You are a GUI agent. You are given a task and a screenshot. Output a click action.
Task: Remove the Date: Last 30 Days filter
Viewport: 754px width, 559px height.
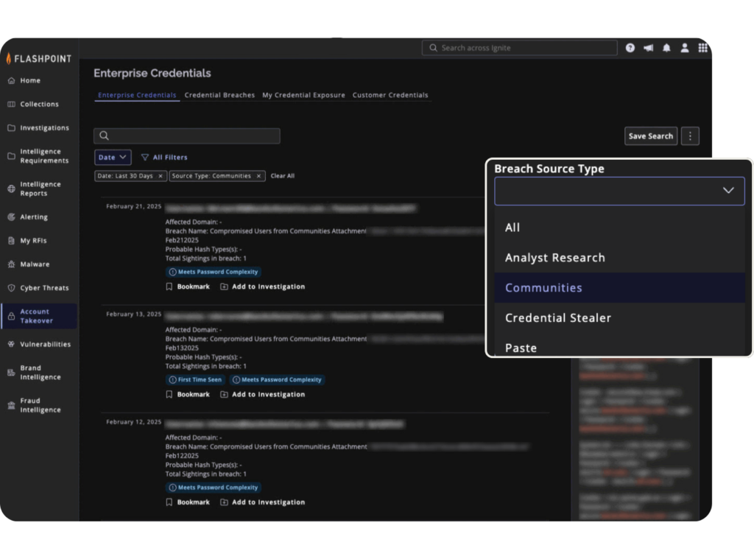pos(160,176)
